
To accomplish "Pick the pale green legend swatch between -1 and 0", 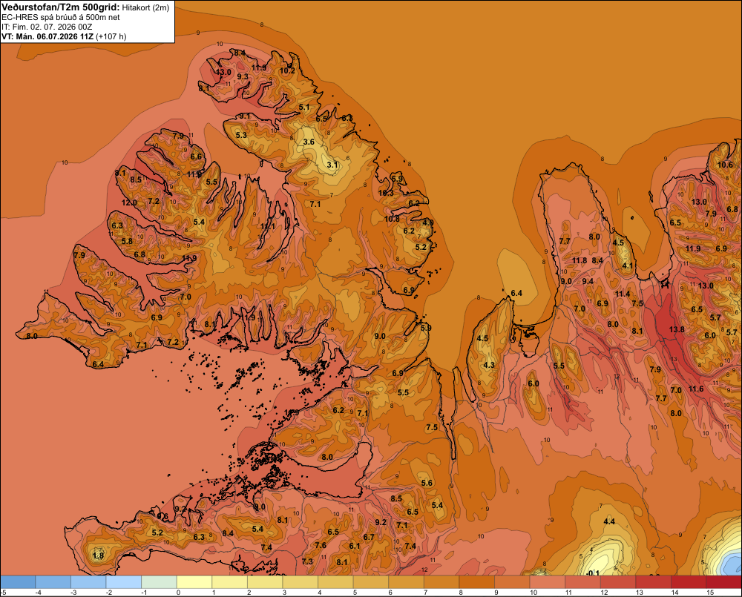I will pyautogui.click(x=159, y=581).
